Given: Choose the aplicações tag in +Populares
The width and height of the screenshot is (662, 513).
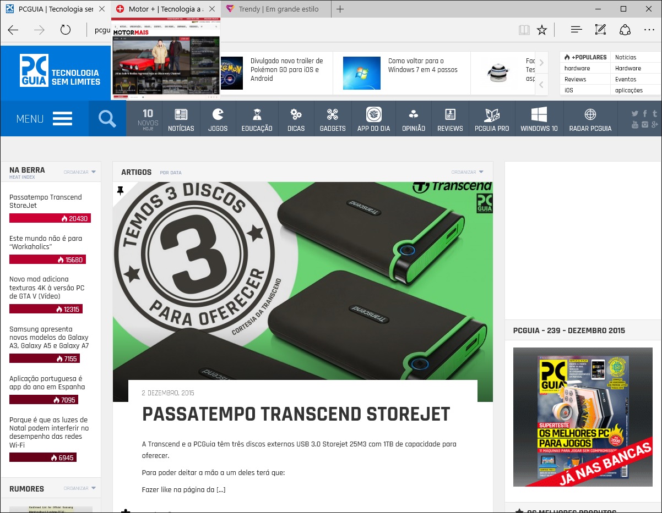Looking at the screenshot, I should coord(629,90).
